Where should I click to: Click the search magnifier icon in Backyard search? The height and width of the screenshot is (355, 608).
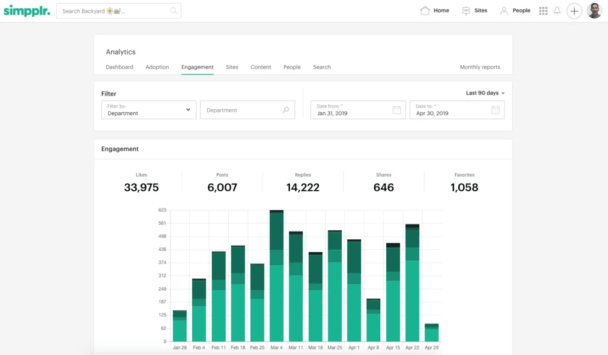pos(173,11)
